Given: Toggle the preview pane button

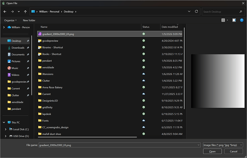Looking at the screenshot, I should tap(234, 20).
